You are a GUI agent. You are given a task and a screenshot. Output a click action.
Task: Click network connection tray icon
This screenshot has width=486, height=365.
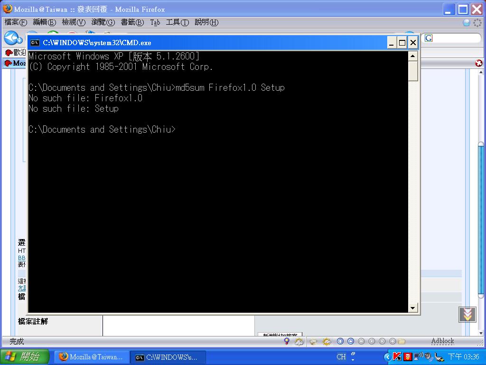418,356
